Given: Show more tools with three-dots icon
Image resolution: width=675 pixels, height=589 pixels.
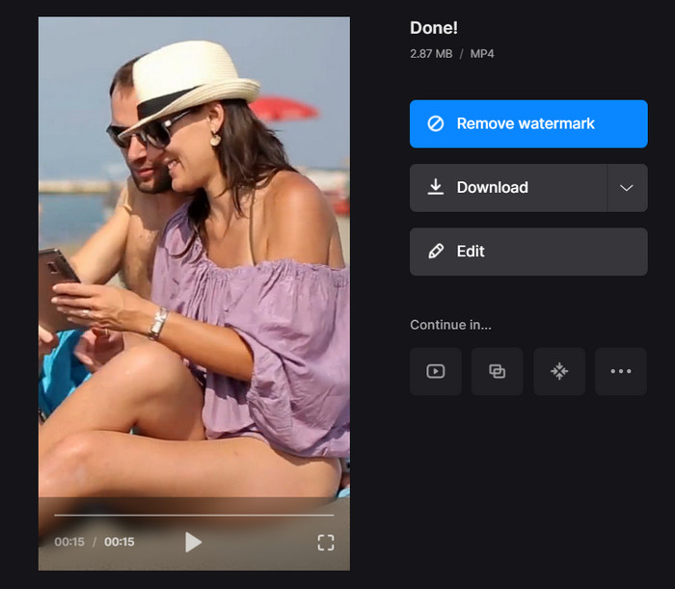Looking at the screenshot, I should point(621,372).
